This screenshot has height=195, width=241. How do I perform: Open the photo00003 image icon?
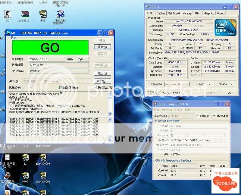click(43, 158)
